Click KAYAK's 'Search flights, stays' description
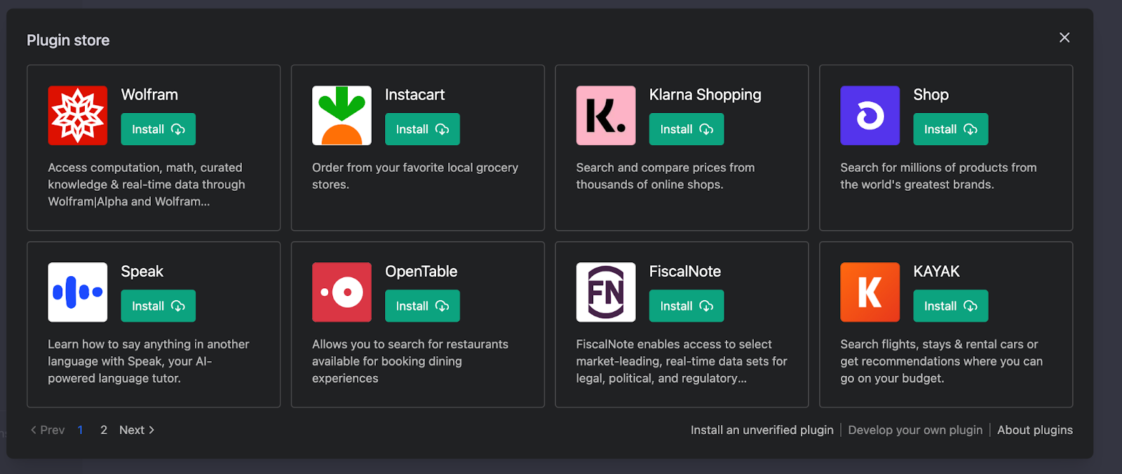The width and height of the screenshot is (1122, 474). 941,361
